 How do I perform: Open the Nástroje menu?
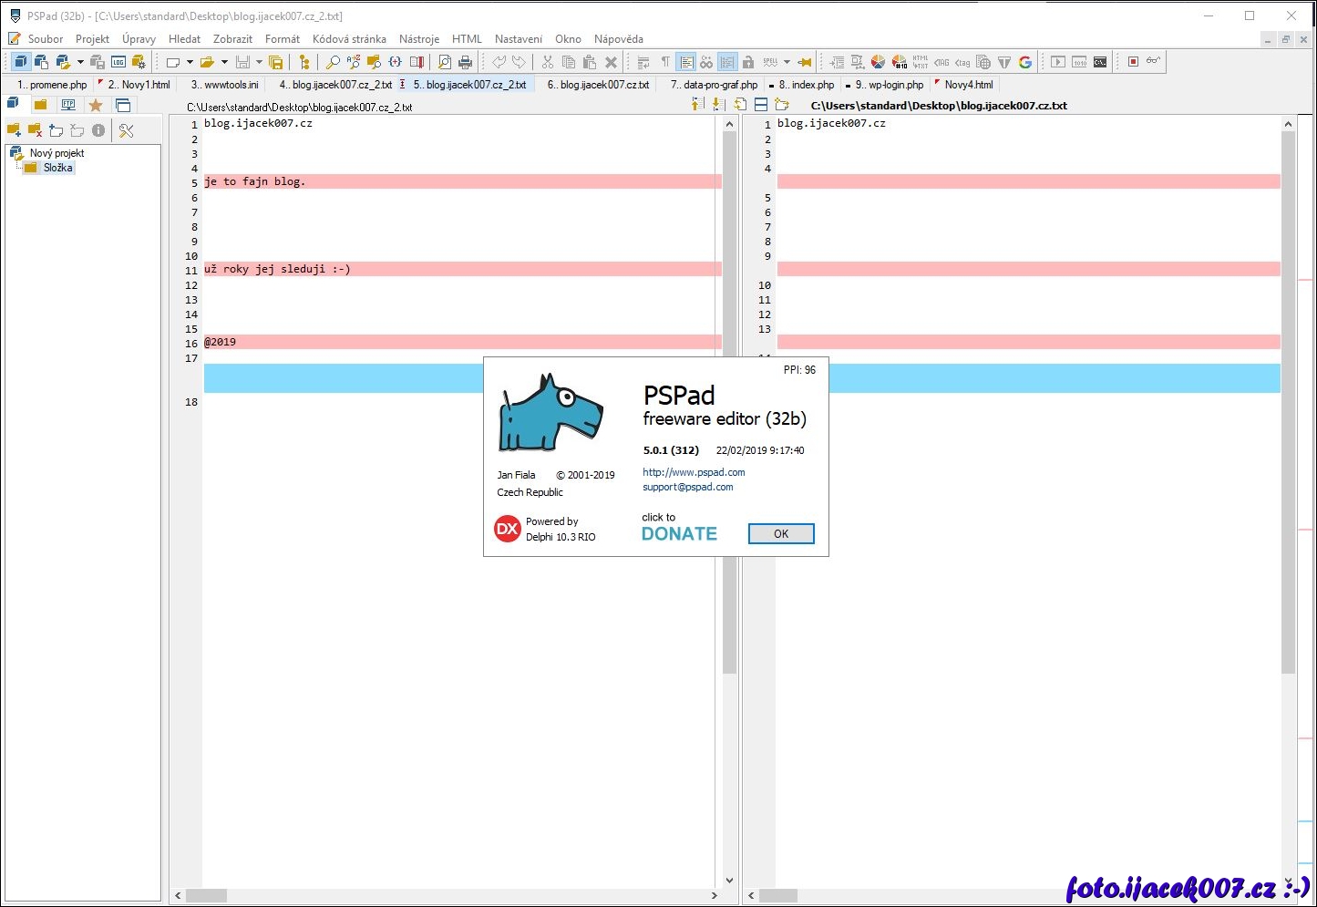(x=418, y=39)
